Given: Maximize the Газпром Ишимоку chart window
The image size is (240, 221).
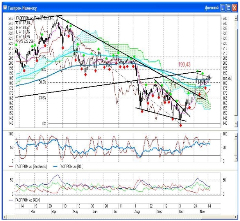Looking at the screenshot, I should (x=229, y=8).
